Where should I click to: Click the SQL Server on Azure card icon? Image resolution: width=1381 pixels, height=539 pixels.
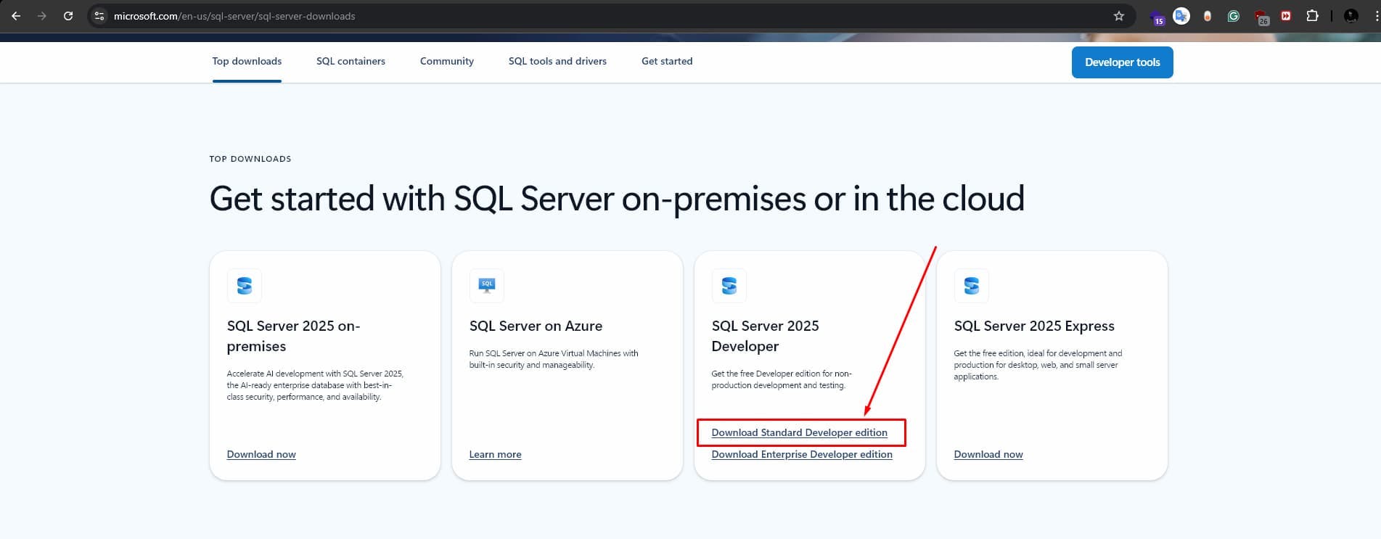click(487, 286)
